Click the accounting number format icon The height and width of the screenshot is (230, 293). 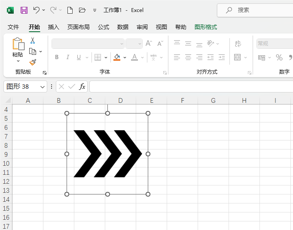(262, 57)
